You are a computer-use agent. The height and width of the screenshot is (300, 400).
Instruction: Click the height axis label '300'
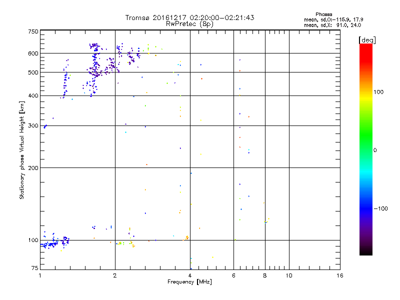(33, 126)
